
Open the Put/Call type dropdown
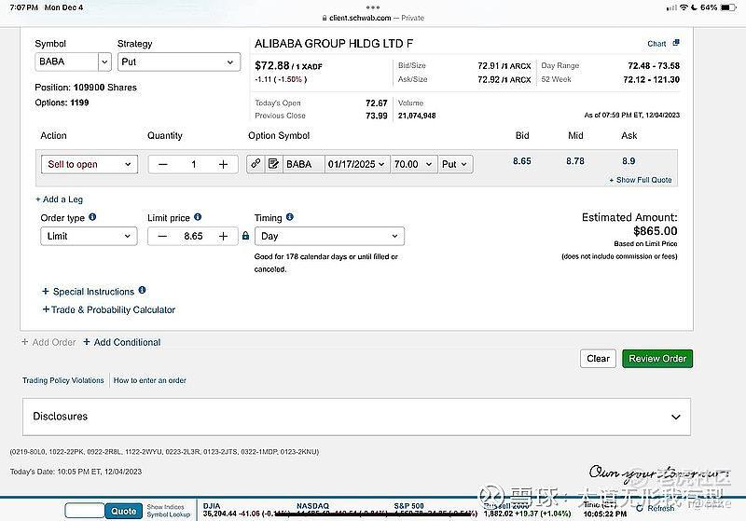click(x=455, y=164)
